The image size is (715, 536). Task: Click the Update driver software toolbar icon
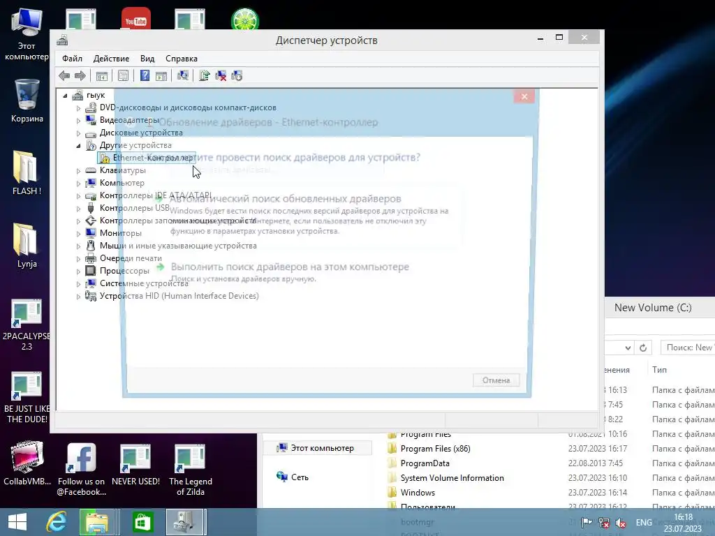205,75
